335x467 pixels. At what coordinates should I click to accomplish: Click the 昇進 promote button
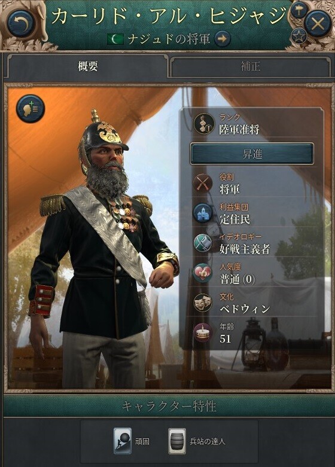point(252,154)
